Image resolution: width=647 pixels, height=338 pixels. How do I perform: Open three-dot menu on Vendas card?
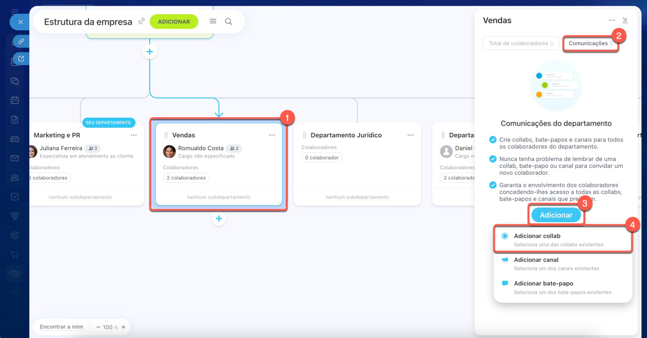[272, 135]
